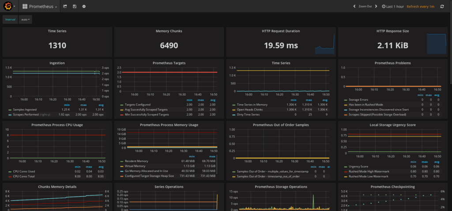Sort Prometheus Problems legend by avg column
This screenshot has width=452, height=211.
tap(437, 95)
